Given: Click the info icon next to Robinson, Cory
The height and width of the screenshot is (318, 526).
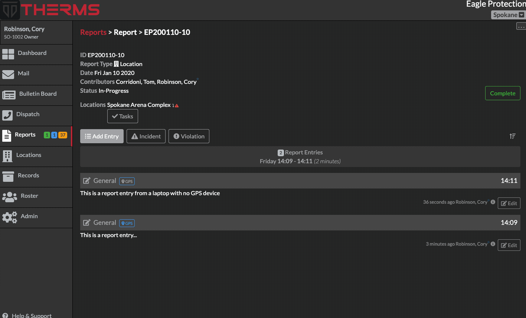Looking at the screenshot, I should [493, 202].
